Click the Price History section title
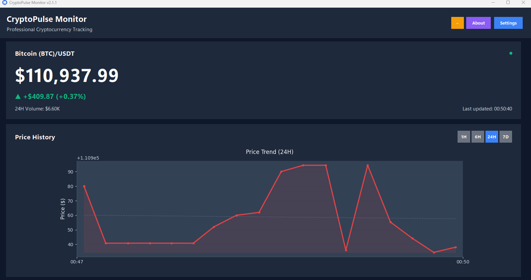 click(35, 137)
